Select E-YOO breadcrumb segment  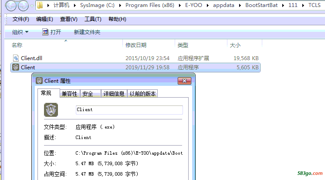tap(193, 5)
